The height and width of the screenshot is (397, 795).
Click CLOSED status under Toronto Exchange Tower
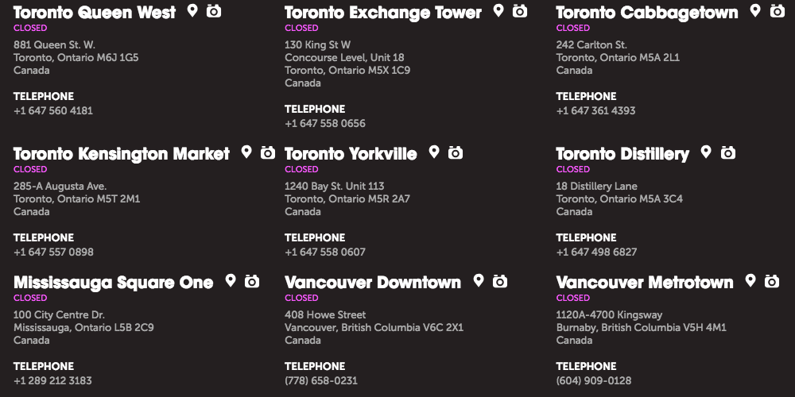(x=301, y=28)
